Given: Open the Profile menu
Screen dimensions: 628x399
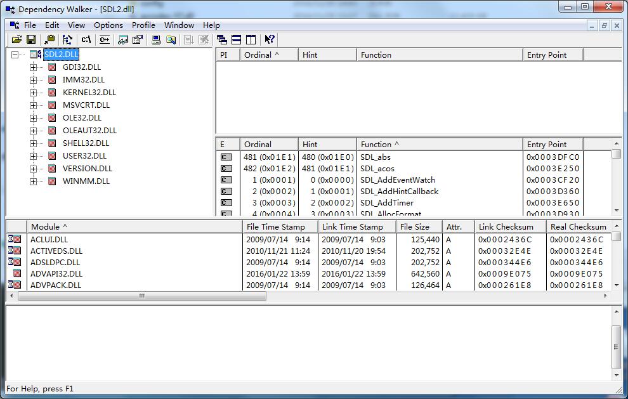Looking at the screenshot, I should (143, 25).
